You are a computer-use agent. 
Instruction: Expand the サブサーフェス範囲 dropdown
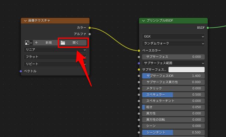[x=173, y=63]
